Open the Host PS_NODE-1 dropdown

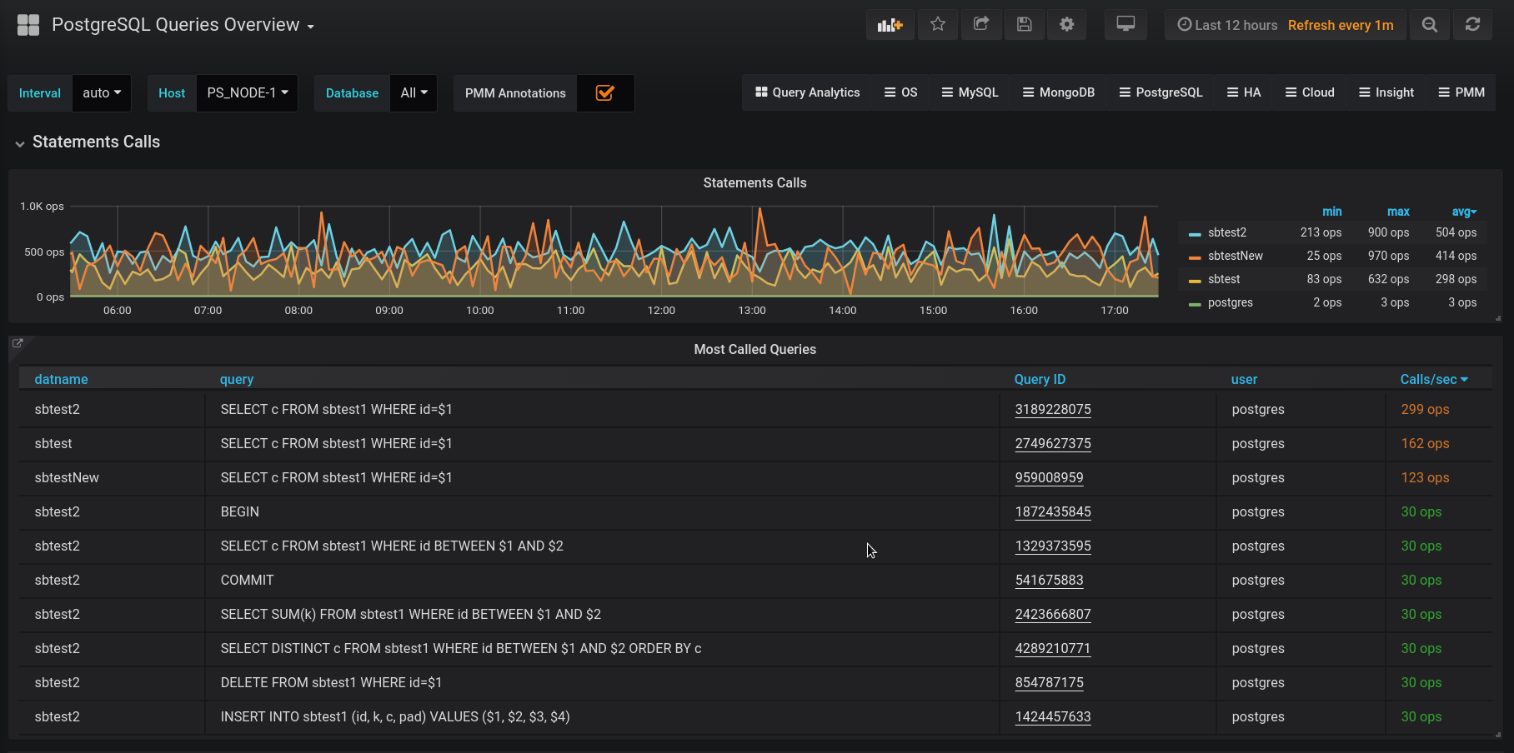pyautogui.click(x=247, y=93)
